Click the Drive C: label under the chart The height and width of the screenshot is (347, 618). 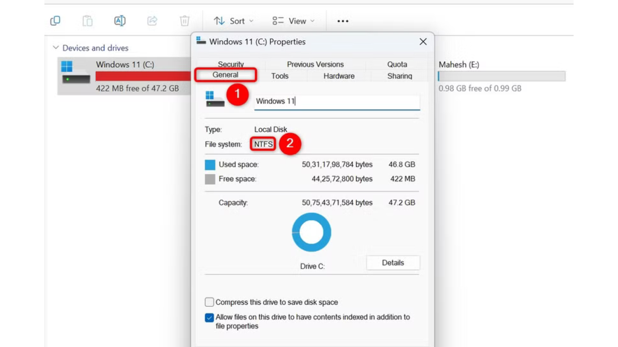312,266
